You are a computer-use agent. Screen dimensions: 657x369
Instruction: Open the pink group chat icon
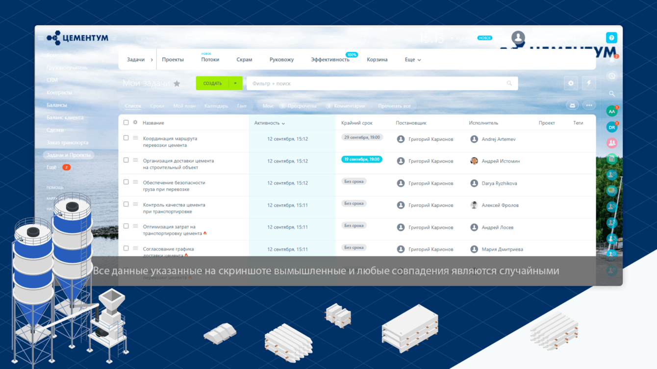612,143
